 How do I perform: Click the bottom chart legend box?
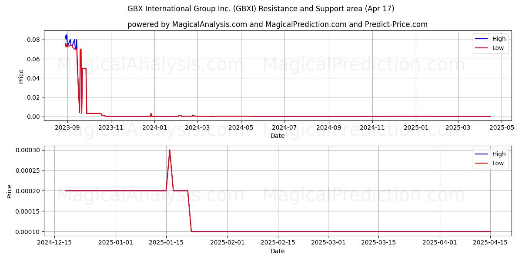pyautogui.click(x=491, y=159)
